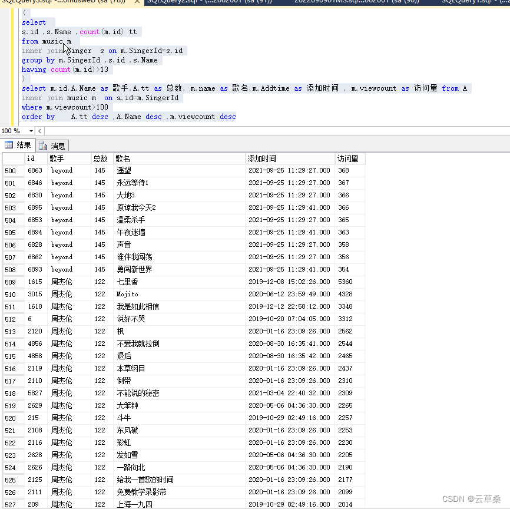Select row header 500

pyautogui.click(x=14, y=171)
